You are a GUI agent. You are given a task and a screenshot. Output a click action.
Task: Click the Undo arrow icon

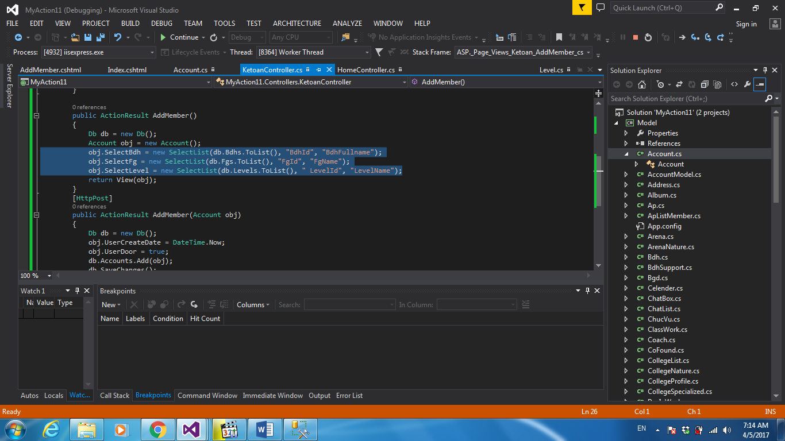pos(118,37)
